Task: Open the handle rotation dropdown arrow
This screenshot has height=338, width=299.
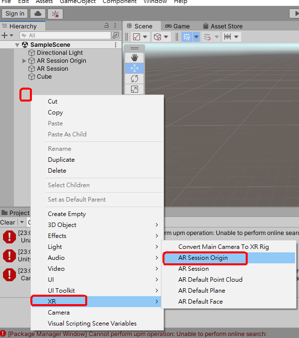Action: pyautogui.click(x=166, y=37)
